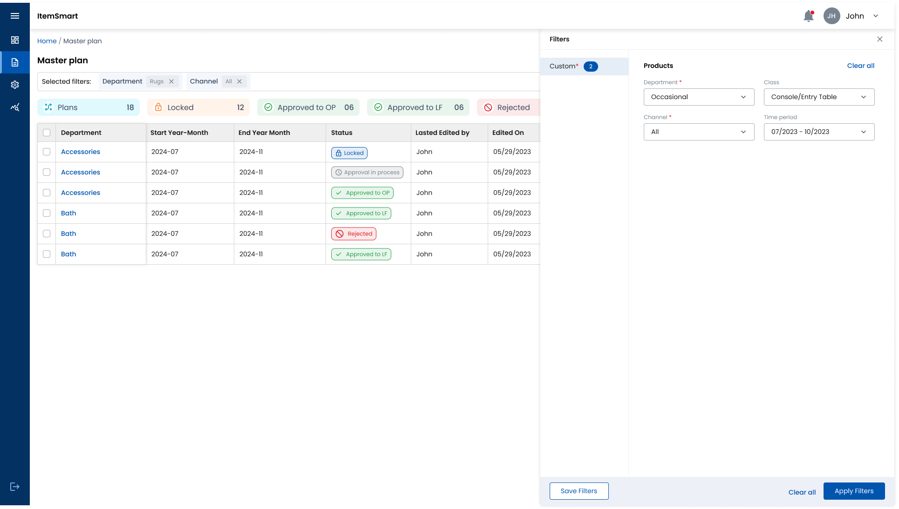Screen dimensions: 899x509
Task: Check the Locked Accessories row checkbox
Action: tap(47, 152)
